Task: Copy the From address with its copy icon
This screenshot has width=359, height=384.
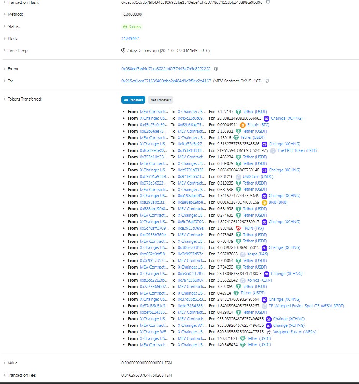Action: pos(216,69)
